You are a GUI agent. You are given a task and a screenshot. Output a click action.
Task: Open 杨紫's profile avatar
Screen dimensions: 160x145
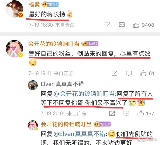pos(14,9)
